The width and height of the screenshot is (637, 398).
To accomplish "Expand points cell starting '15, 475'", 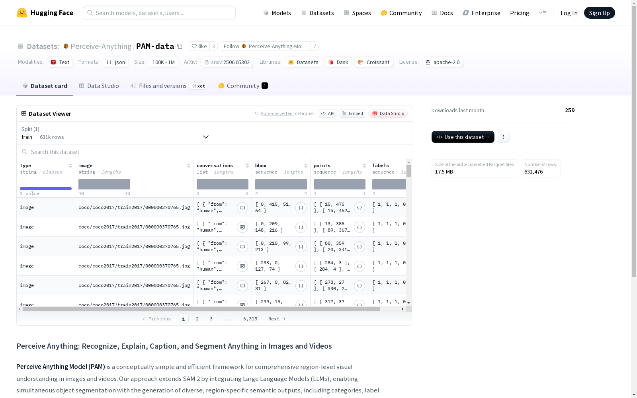I will tap(360, 208).
